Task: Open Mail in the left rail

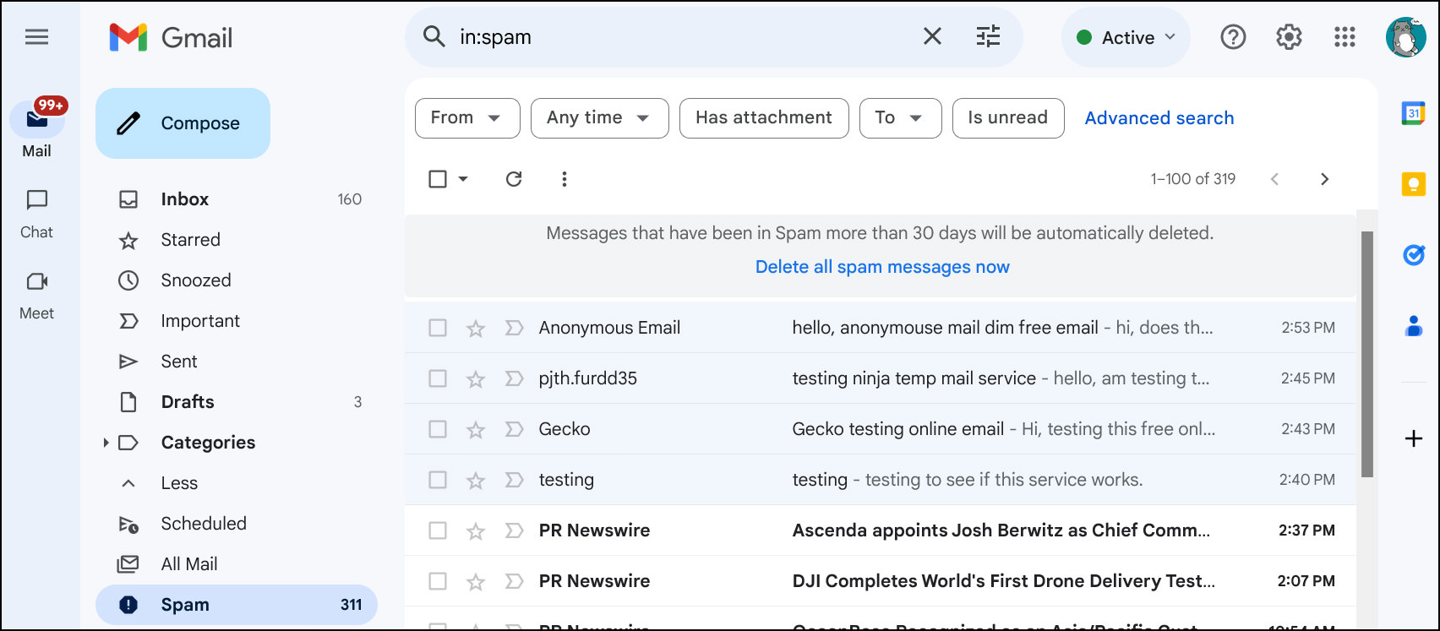Action: tap(37, 129)
